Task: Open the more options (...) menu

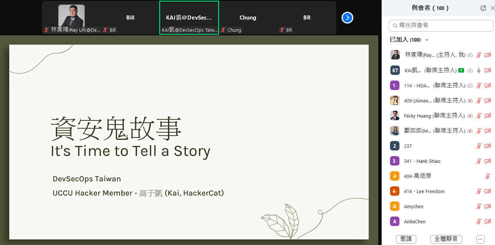Action: pos(480,239)
